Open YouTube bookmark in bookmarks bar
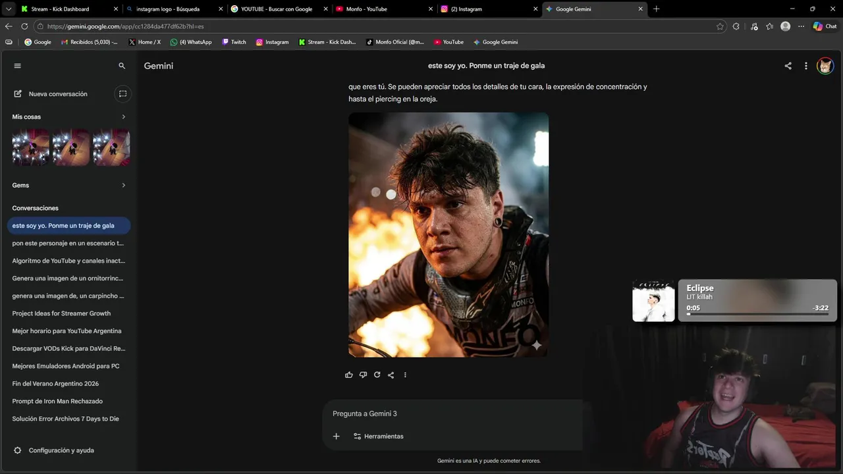 tap(449, 42)
